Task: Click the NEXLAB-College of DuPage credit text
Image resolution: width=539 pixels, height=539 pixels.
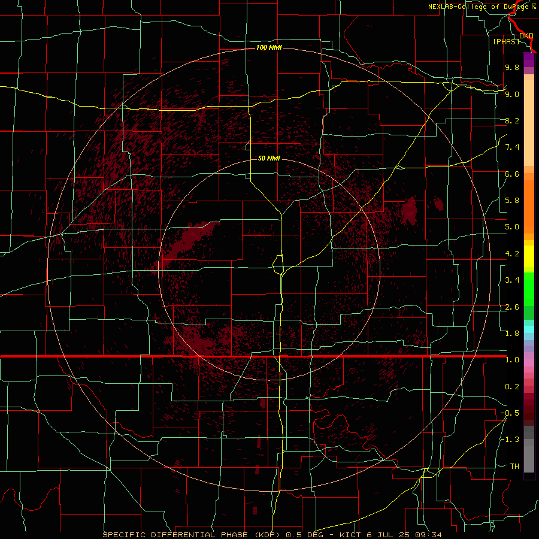Action: pos(482,7)
